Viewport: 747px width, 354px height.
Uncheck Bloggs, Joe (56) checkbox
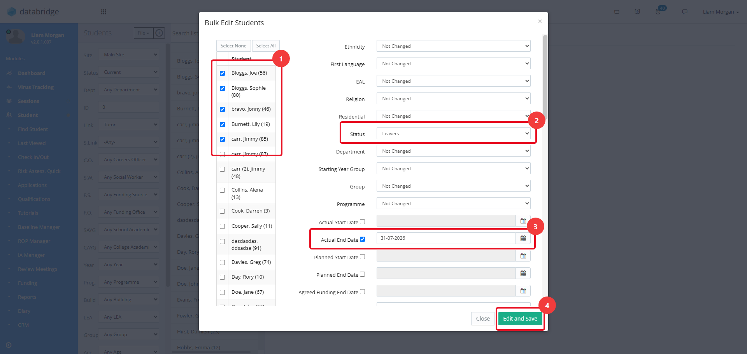pos(222,73)
